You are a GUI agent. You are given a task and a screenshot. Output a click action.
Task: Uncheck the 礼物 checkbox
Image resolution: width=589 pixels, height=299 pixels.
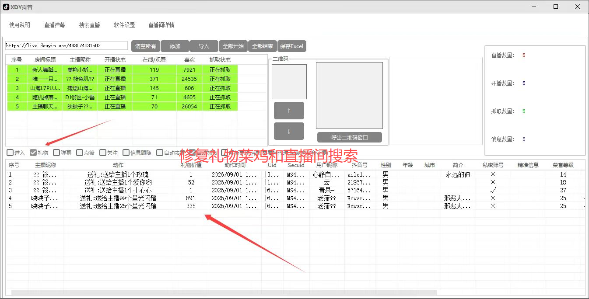click(x=33, y=153)
